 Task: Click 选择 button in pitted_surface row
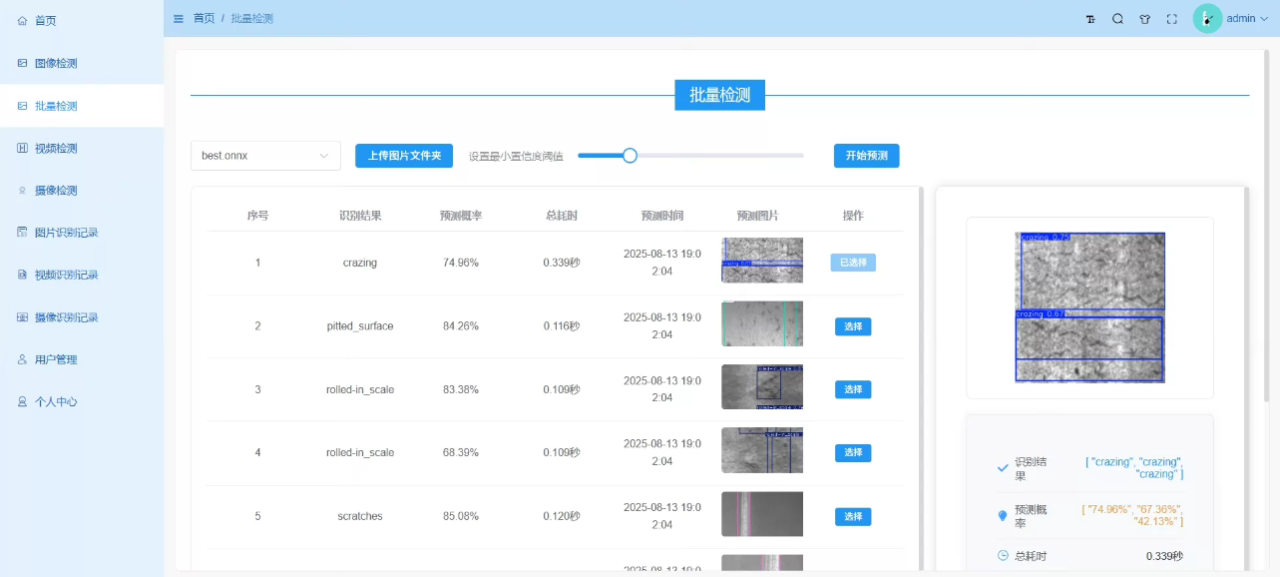tap(853, 326)
